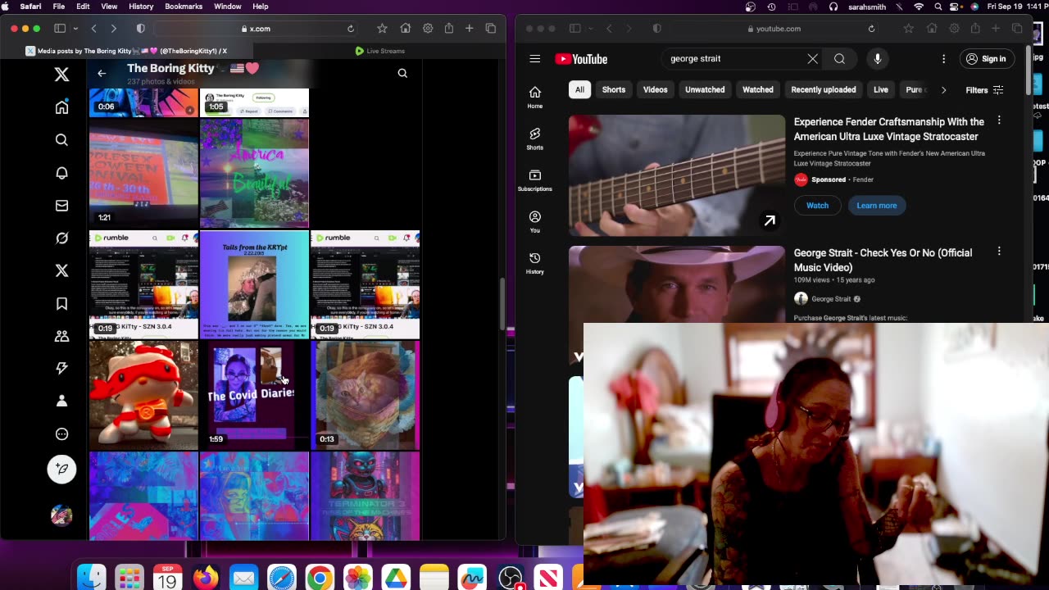The image size is (1049, 590).
Task: Toggle the 'Videos' filter chip
Action: tap(655, 90)
